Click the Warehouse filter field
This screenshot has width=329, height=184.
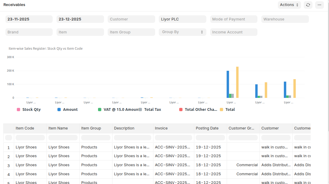[284, 19]
